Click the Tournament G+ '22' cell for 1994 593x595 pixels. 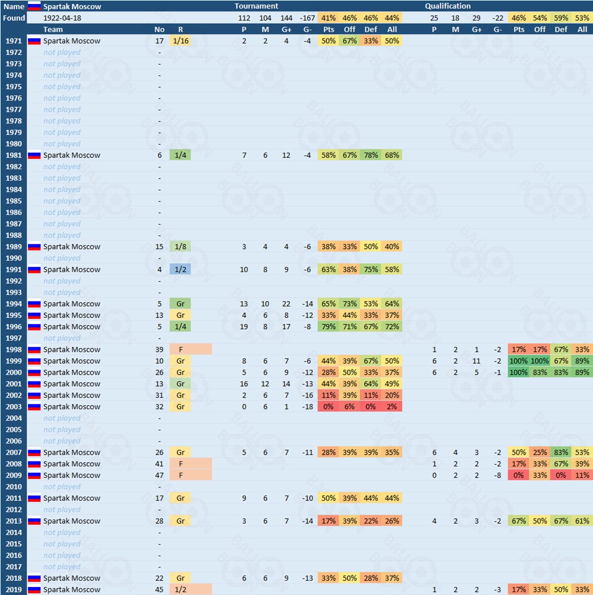click(x=286, y=304)
